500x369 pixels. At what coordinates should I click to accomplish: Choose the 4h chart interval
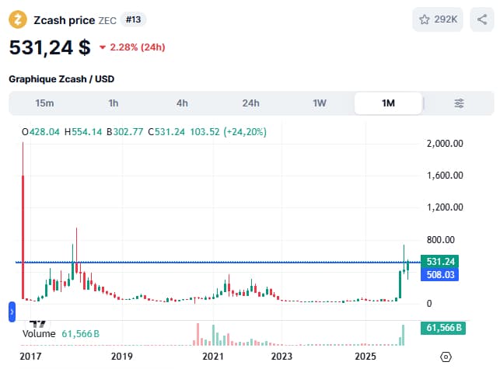(182, 103)
